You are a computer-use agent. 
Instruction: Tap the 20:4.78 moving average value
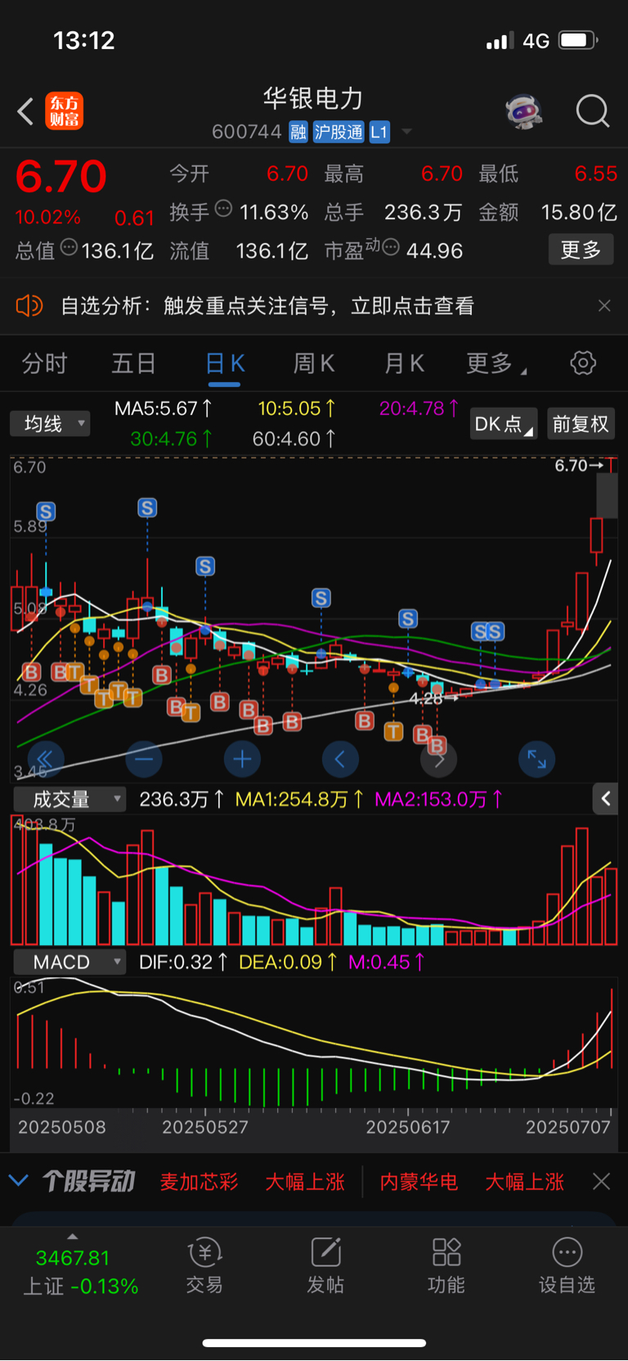pos(419,408)
